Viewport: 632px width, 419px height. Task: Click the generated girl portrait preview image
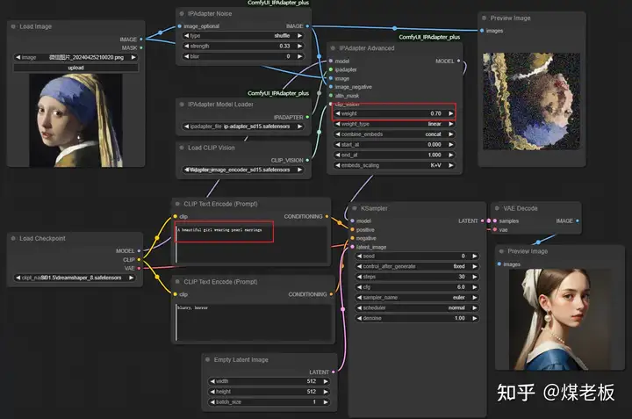(x=560, y=320)
